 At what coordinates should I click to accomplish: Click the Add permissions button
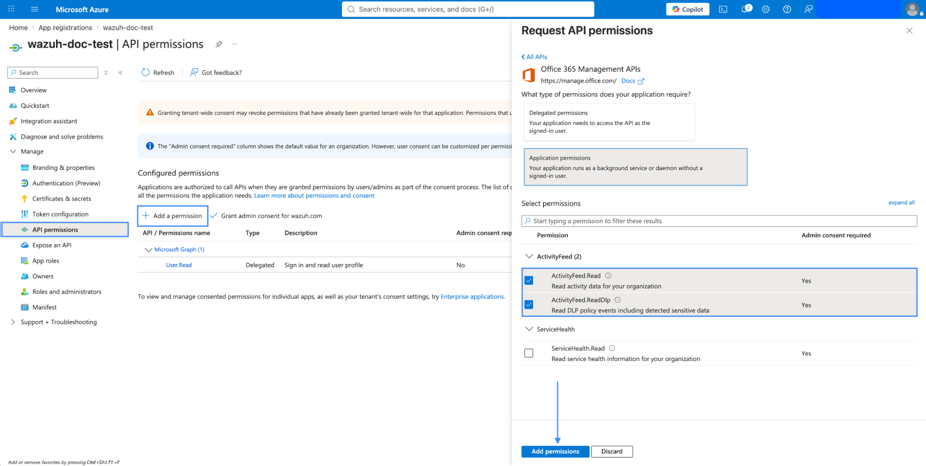[555, 452]
